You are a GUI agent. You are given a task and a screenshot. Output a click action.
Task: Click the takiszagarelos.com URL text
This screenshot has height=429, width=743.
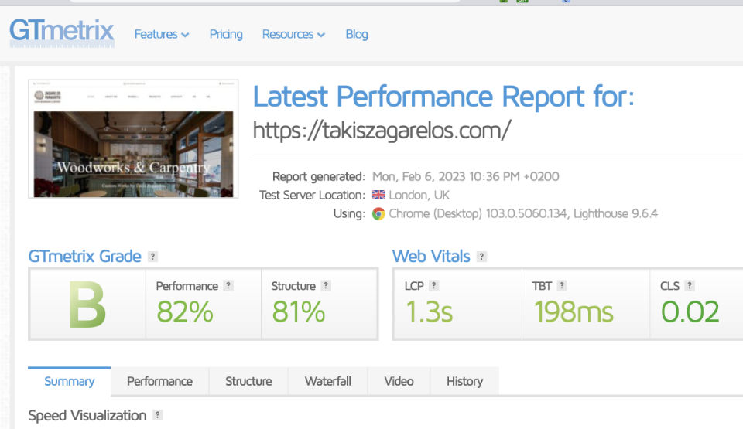click(382, 130)
